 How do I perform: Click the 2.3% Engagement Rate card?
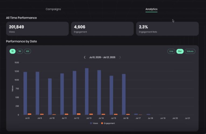pyautogui.click(x=167, y=29)
